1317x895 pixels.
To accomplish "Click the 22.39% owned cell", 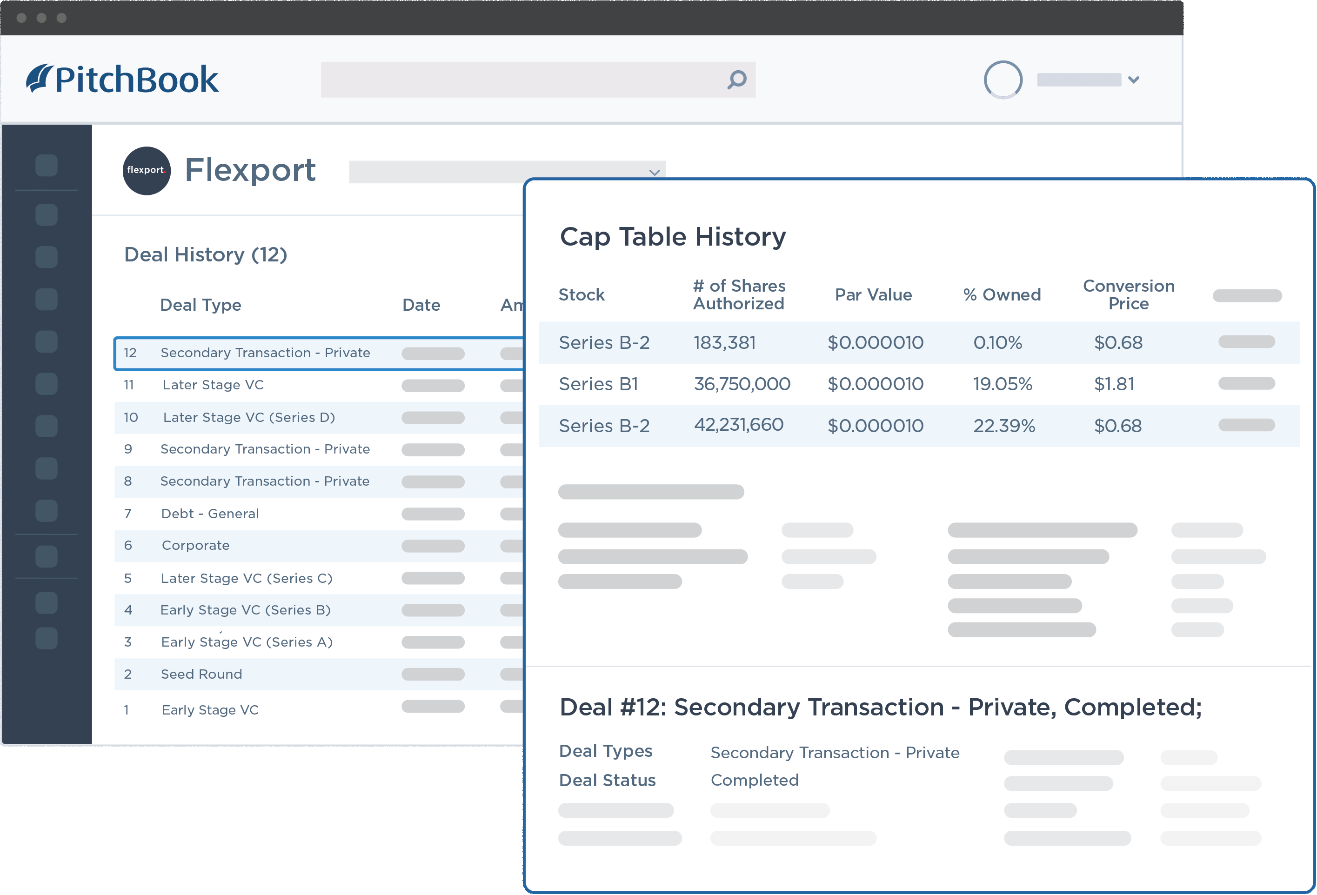I will 1004,426.
